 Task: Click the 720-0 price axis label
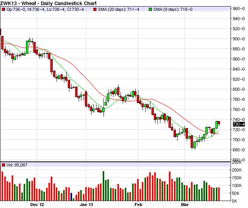click(x=239, y=130)
